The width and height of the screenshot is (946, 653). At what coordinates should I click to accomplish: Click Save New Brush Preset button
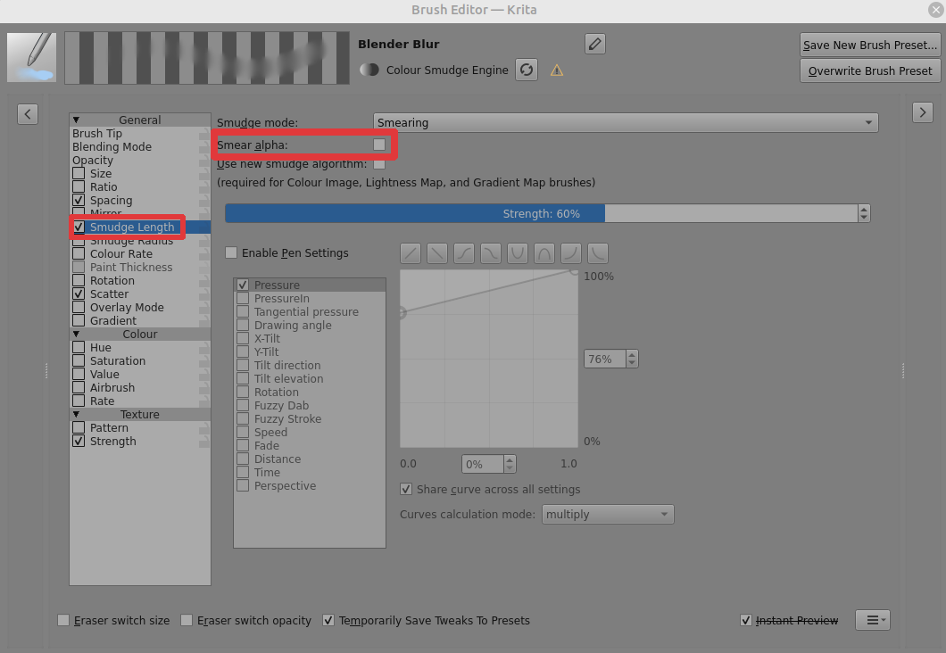(870, 45)
